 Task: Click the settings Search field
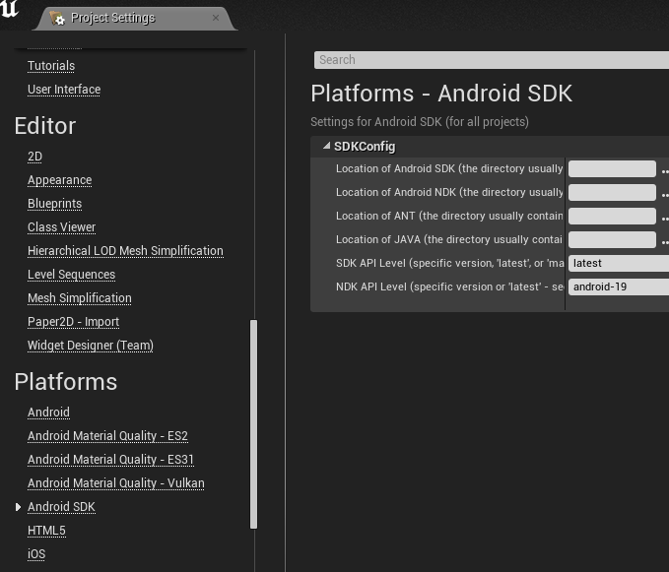pyautogui.click(x=492, y=60)
